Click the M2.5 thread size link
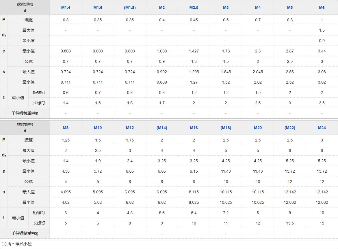The width and height of the screenshot is (338, 249). [194, 7]
